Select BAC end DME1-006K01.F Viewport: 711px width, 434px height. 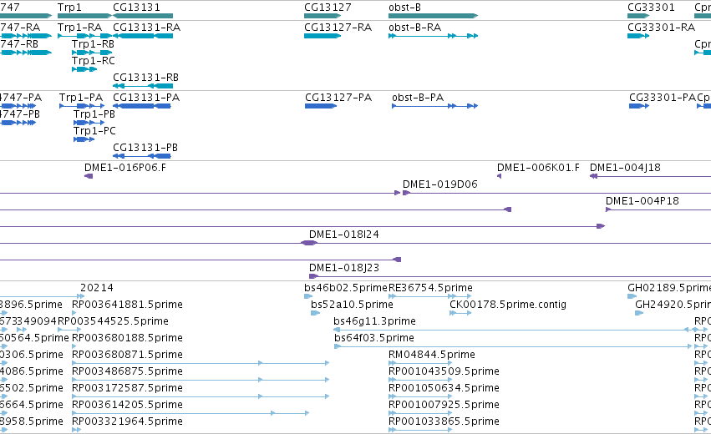pos(500,176)
